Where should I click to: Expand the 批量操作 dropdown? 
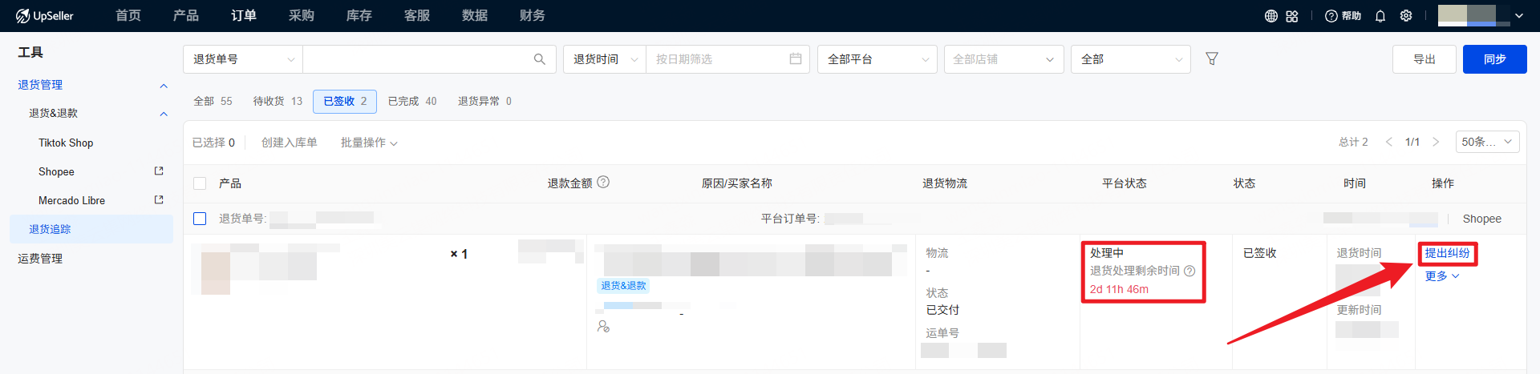(x=369, y=143)
